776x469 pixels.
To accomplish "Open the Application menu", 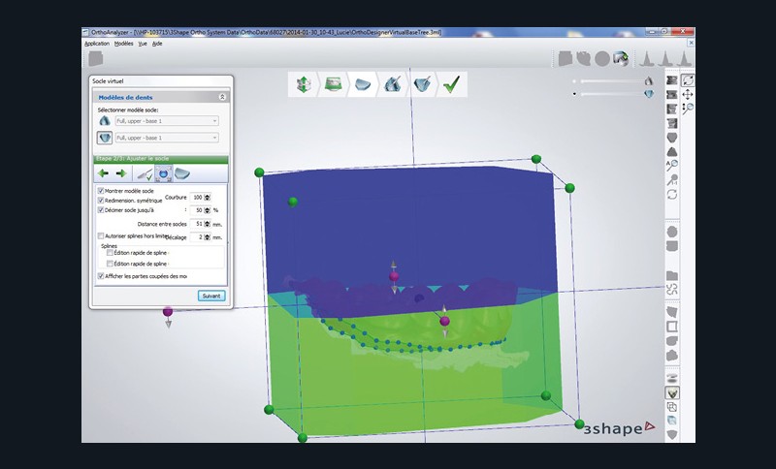I will tap(97, 44).
